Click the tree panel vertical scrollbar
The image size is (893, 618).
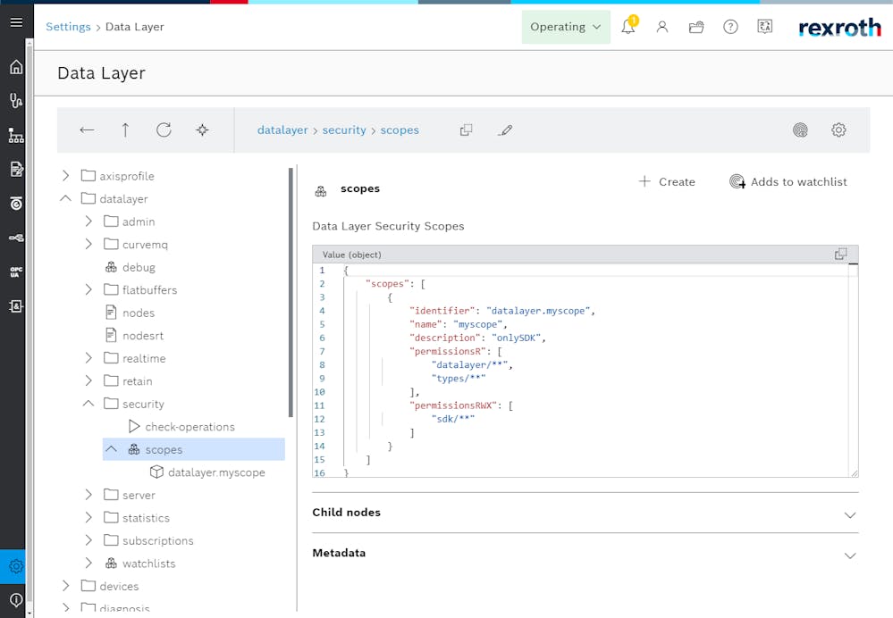291,292
